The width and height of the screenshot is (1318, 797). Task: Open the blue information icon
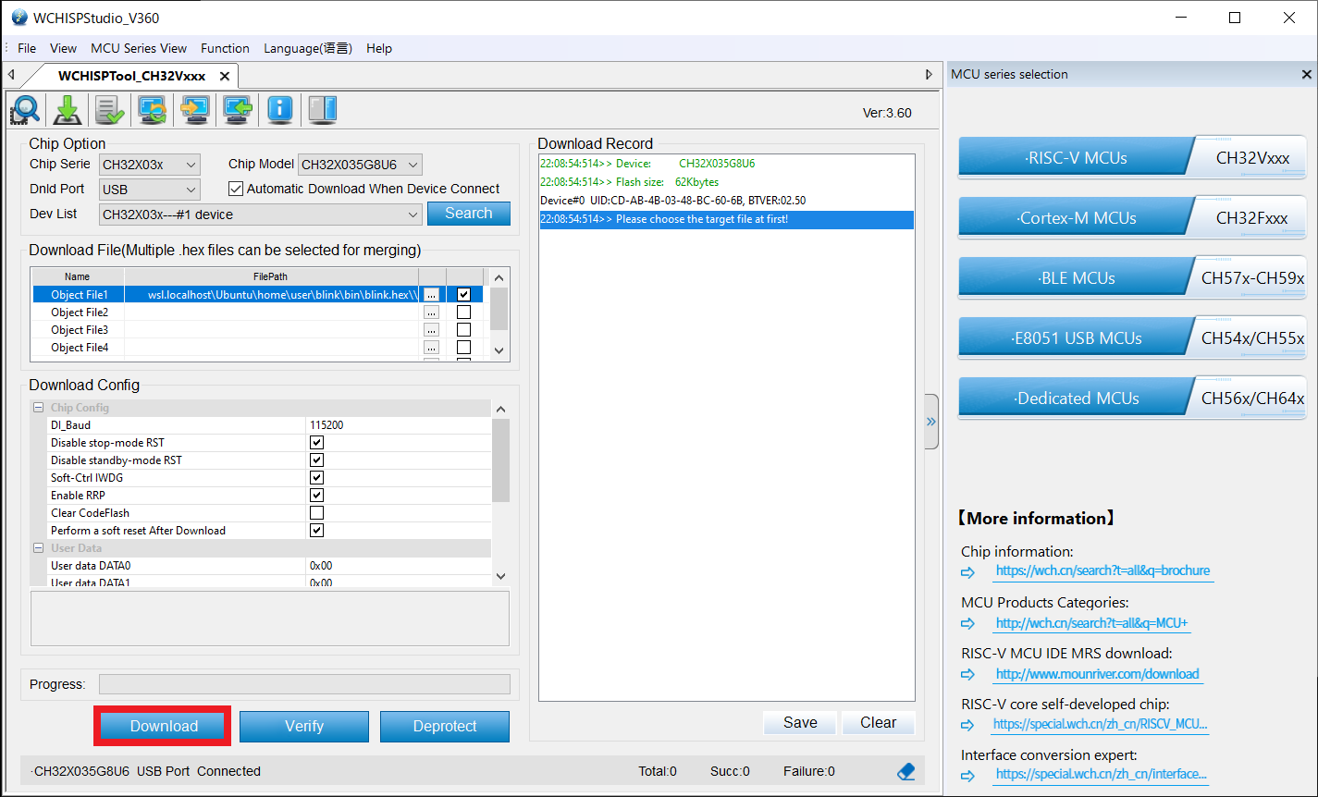pyautogui.click(x=280, y=110)
